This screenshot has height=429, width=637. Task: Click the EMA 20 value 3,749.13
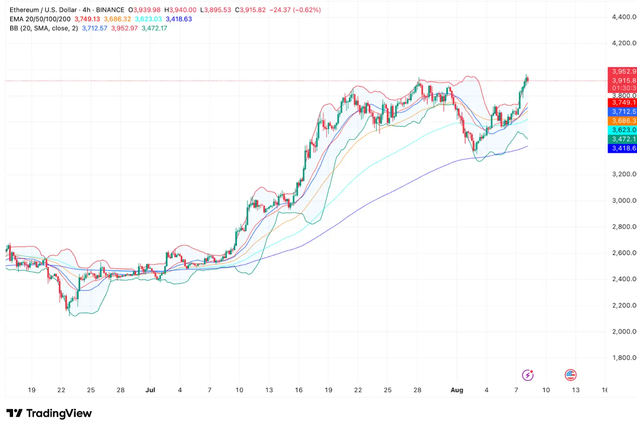pyautogui.click(x=87, y=19)
